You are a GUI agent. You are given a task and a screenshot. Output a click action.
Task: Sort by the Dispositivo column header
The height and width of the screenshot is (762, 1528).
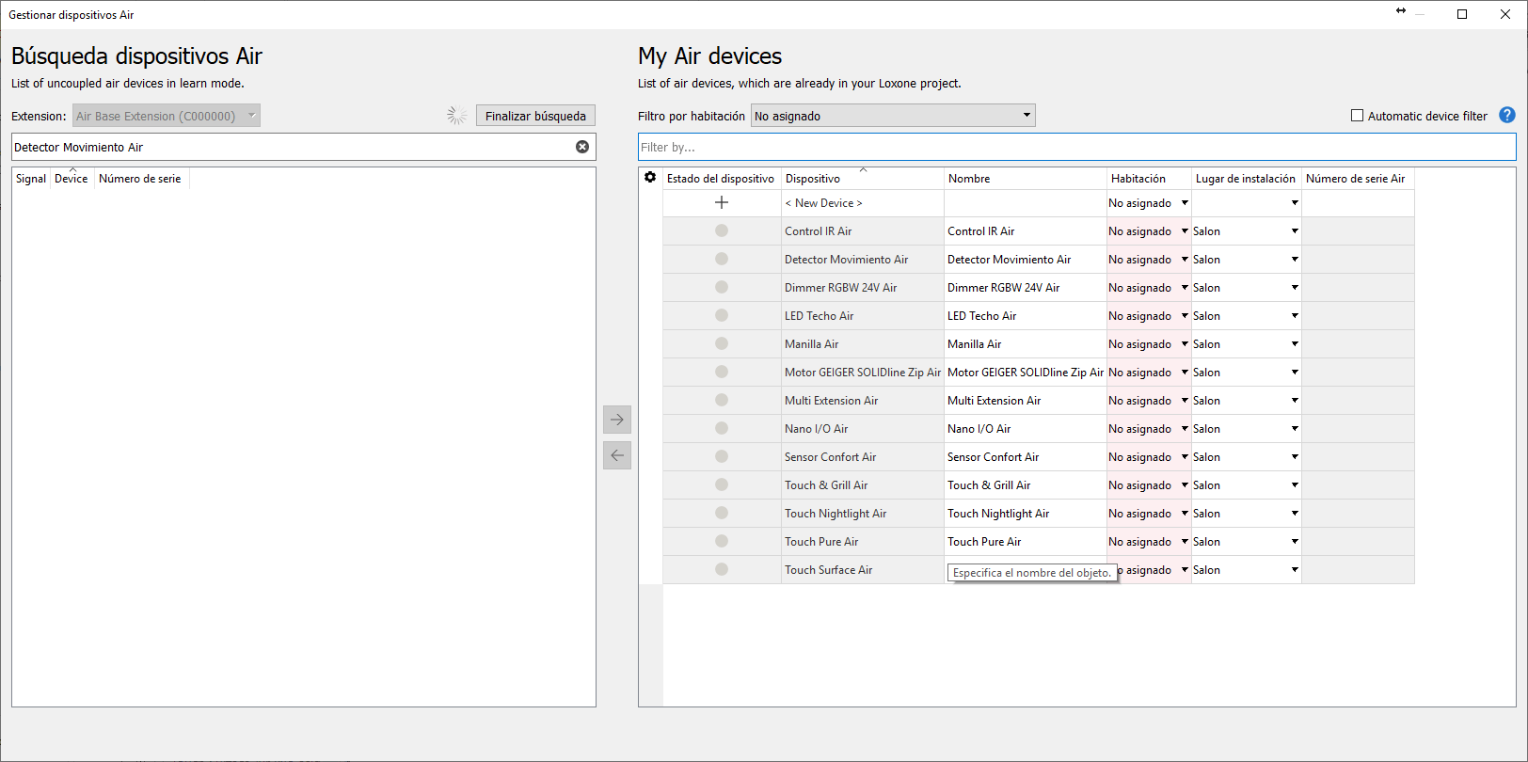coord(813,179)
